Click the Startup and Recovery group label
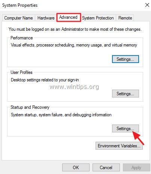 coord(30,107)
